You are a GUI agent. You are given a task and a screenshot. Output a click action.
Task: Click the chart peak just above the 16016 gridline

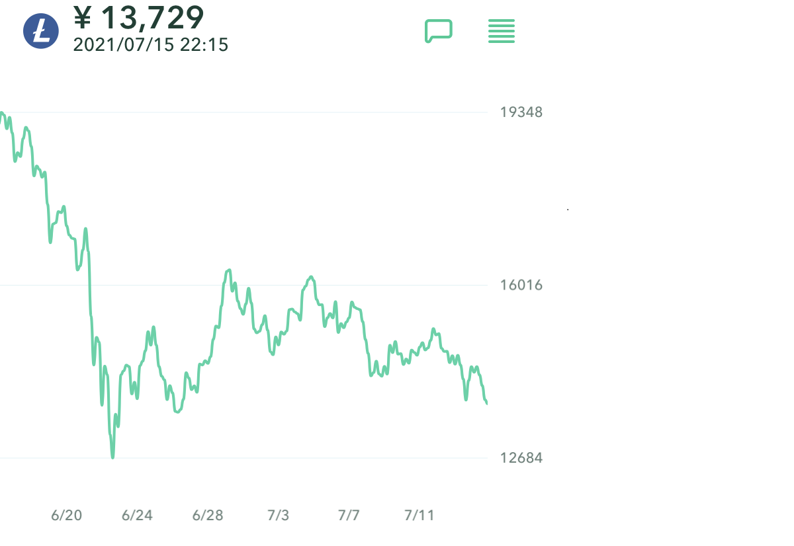click(229, 270)
